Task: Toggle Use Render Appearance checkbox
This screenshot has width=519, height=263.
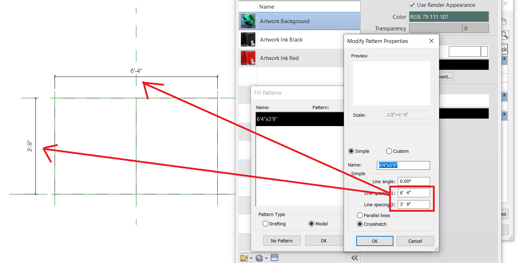Action: pos(412,5)
